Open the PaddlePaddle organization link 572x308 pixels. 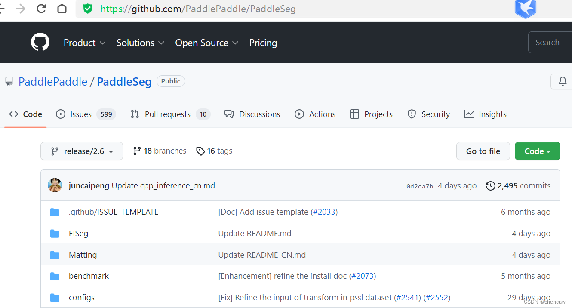(53, 82)
